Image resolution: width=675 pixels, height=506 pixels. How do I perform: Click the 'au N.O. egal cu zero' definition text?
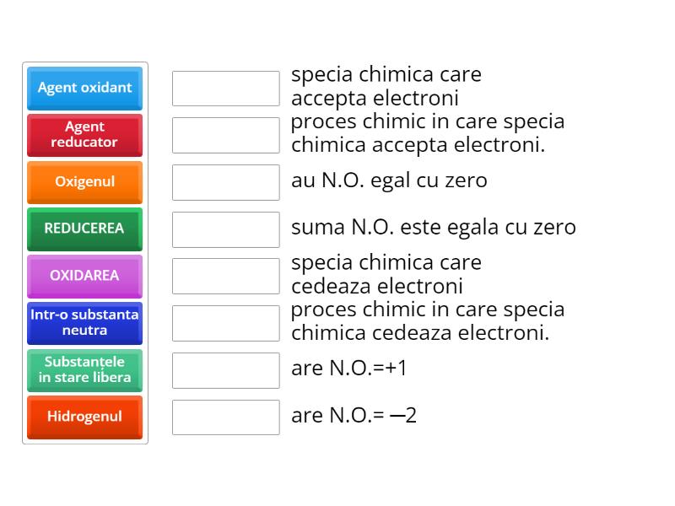tap(389, 180)
